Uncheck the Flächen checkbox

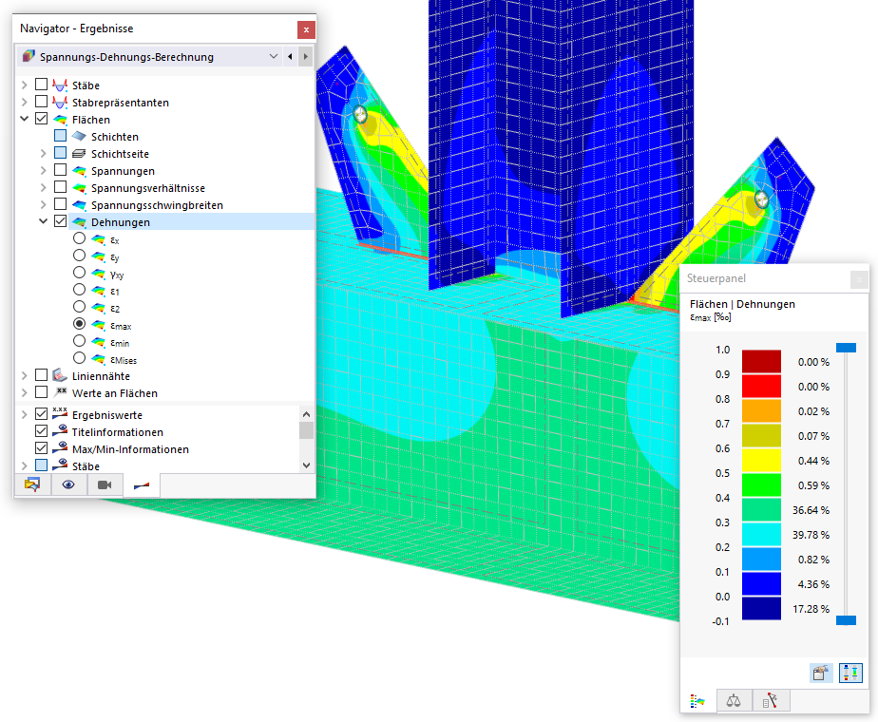[x=42, y=119]
